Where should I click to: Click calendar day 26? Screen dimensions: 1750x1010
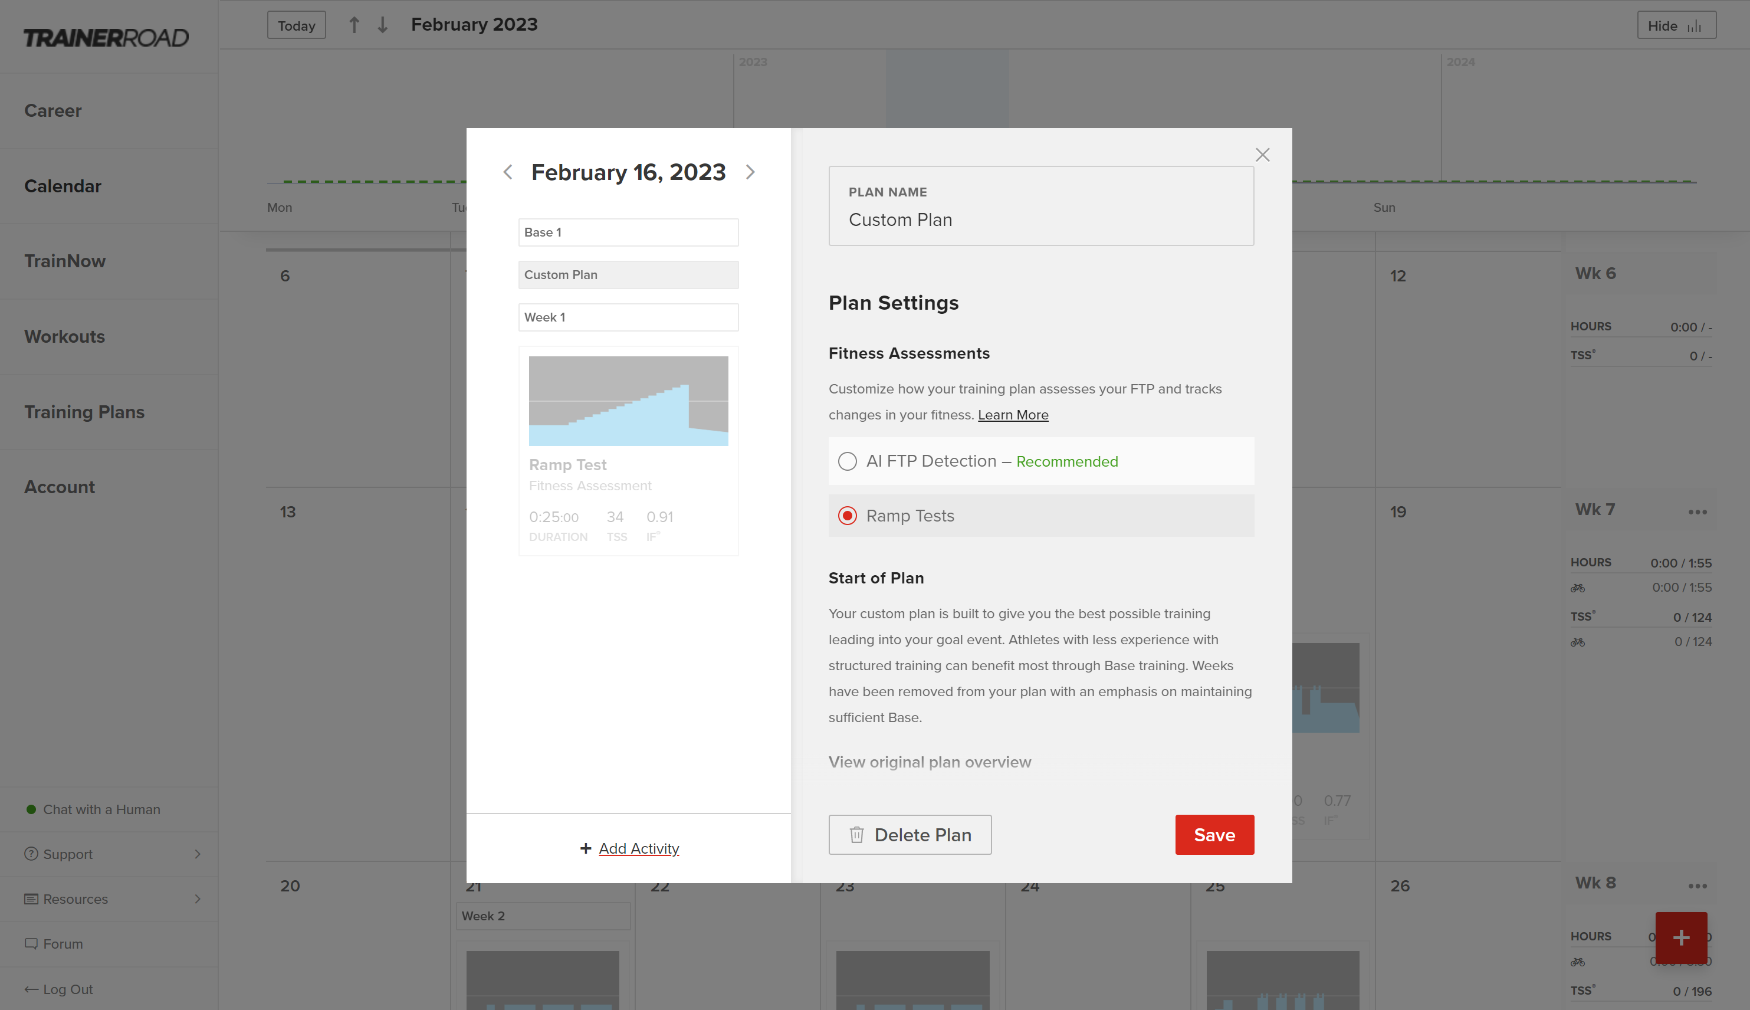(1400, 886)
